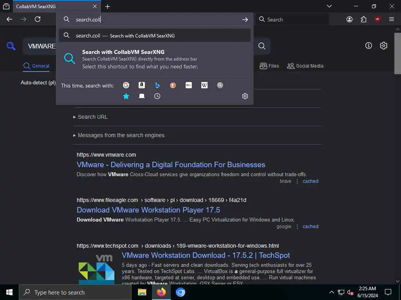This screenshot has height=300, width=401.
Task: Open VMware - Delivering a Digital Foundation link
Action: pos(171,165)
